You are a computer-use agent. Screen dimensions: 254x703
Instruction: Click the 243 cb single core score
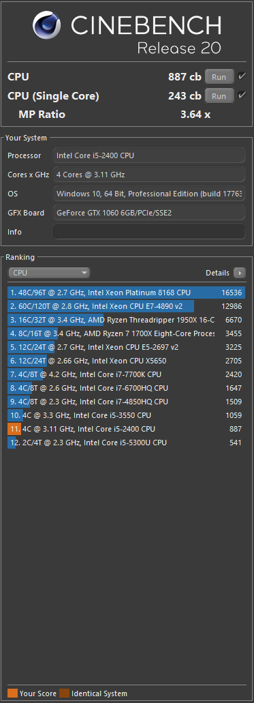tap(185, 95)
